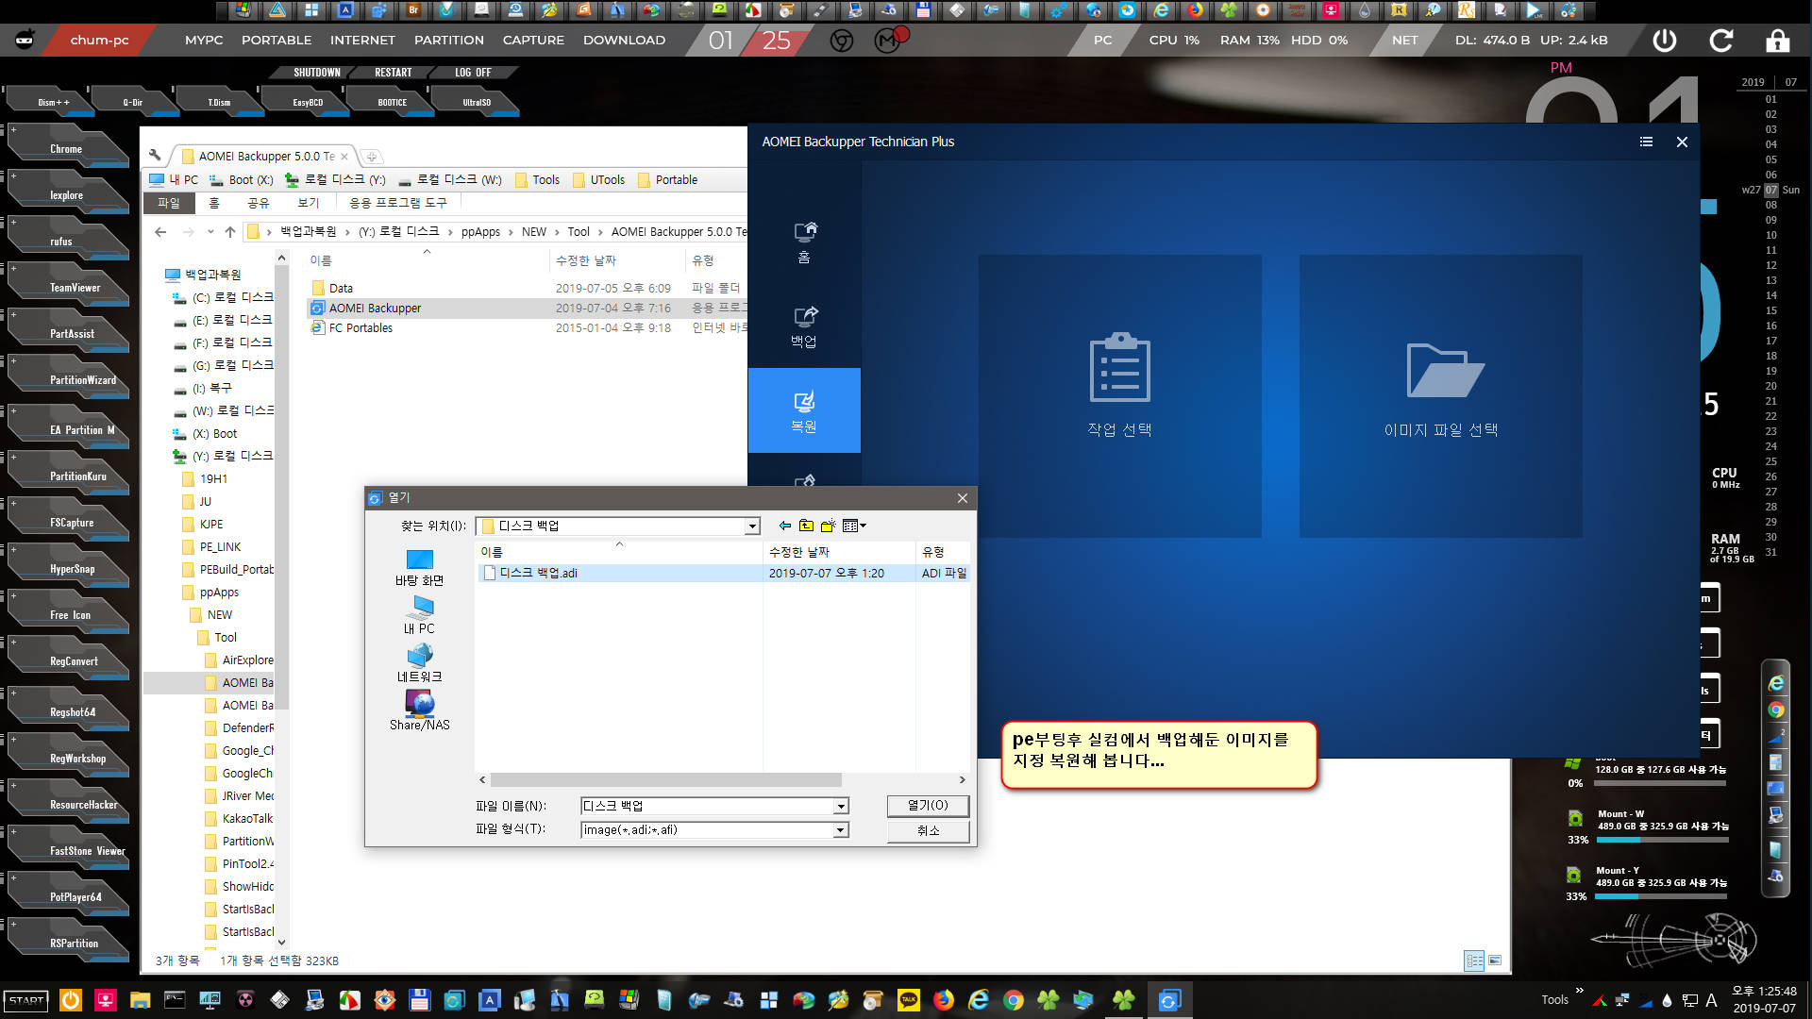Open the 홈 tab in Explorer ribbon

pyautogui.click(x=214, y=203)
